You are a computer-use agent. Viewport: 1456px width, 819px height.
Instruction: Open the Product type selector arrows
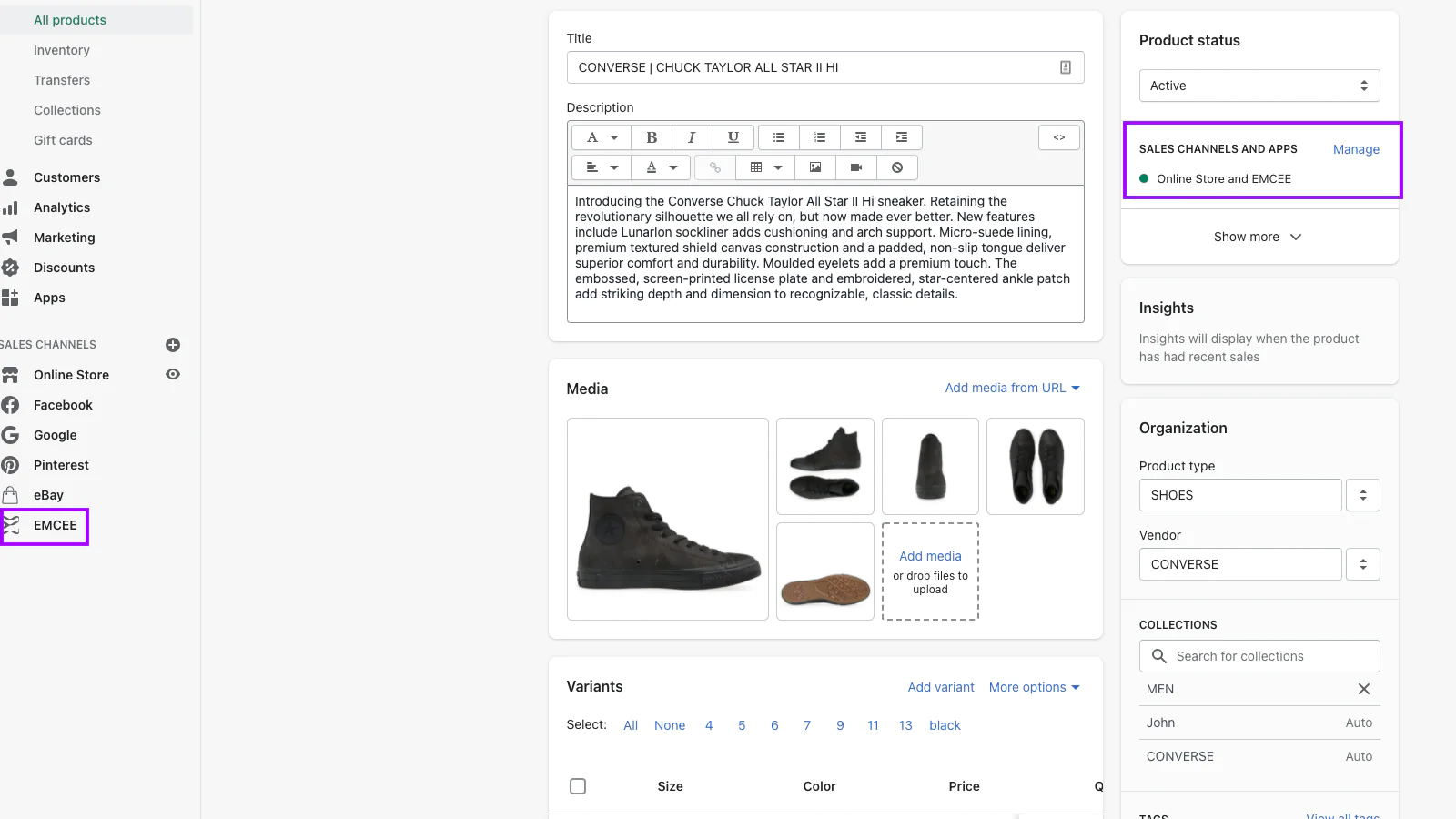click(1363, 495)
